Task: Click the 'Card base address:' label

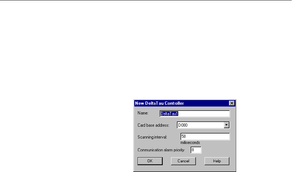Action: tap(153, 125)
